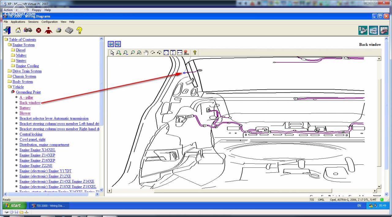The width and height of the screenshot is (392, 217).
Task: Click the red starburst diagram tool icon
Action: (186, 53)
